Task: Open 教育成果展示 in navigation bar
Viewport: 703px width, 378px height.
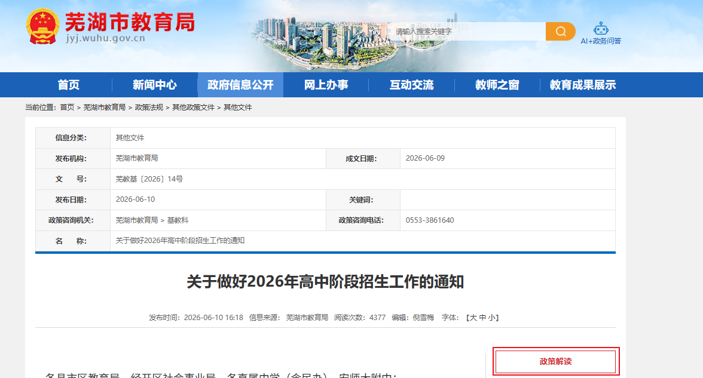Action: (x=583, y=85)
